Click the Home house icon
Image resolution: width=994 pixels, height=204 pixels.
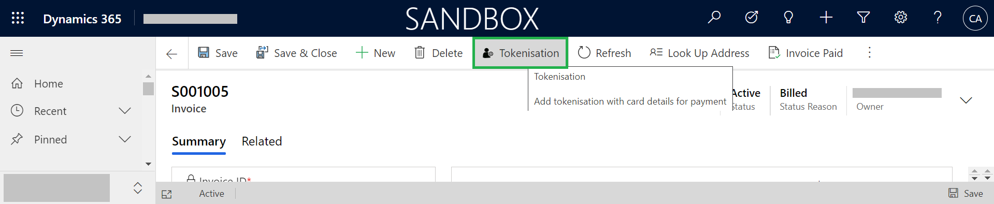tap(17, 83)
